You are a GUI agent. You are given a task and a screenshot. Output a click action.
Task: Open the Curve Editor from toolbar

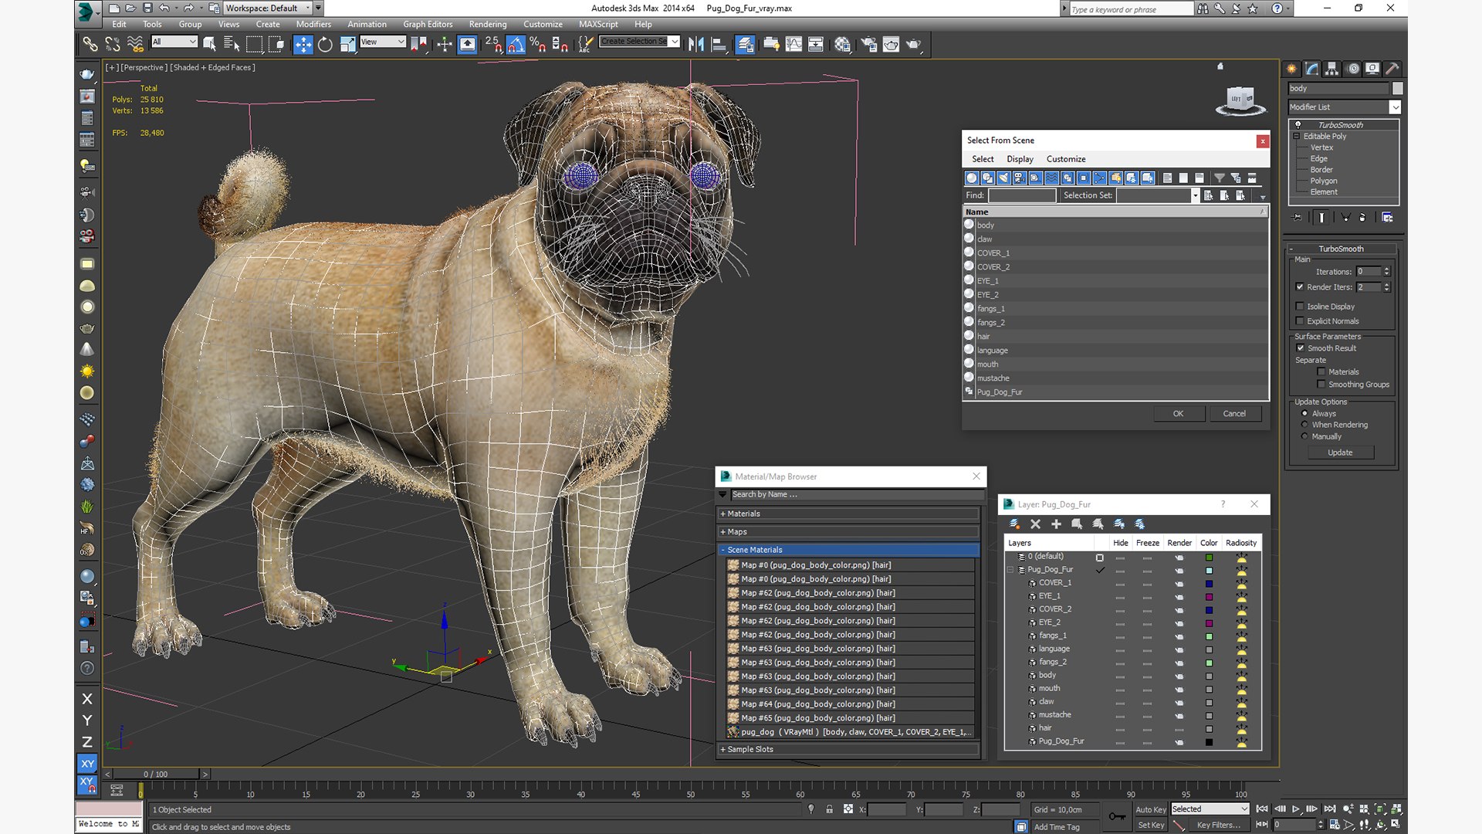[793, 45]
